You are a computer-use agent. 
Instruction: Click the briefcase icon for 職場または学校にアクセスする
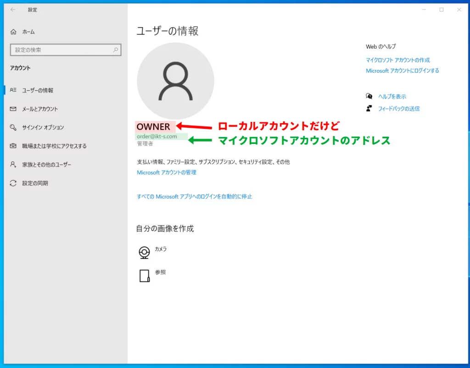[13, 146]
